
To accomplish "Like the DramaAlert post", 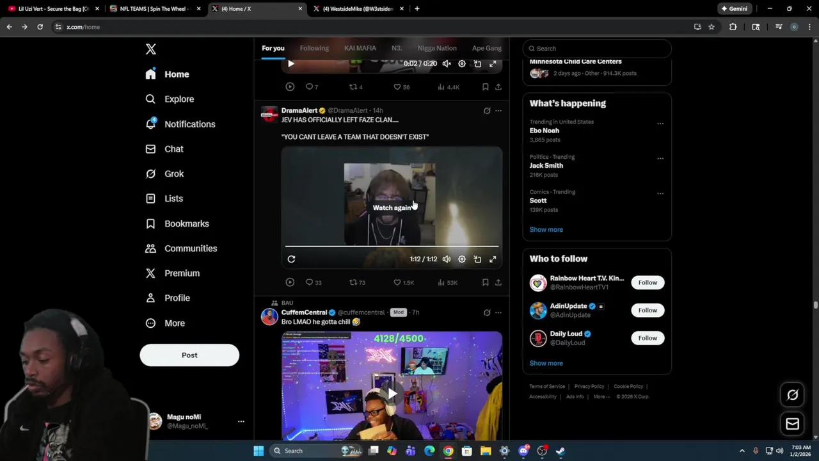I will point(403,282).
